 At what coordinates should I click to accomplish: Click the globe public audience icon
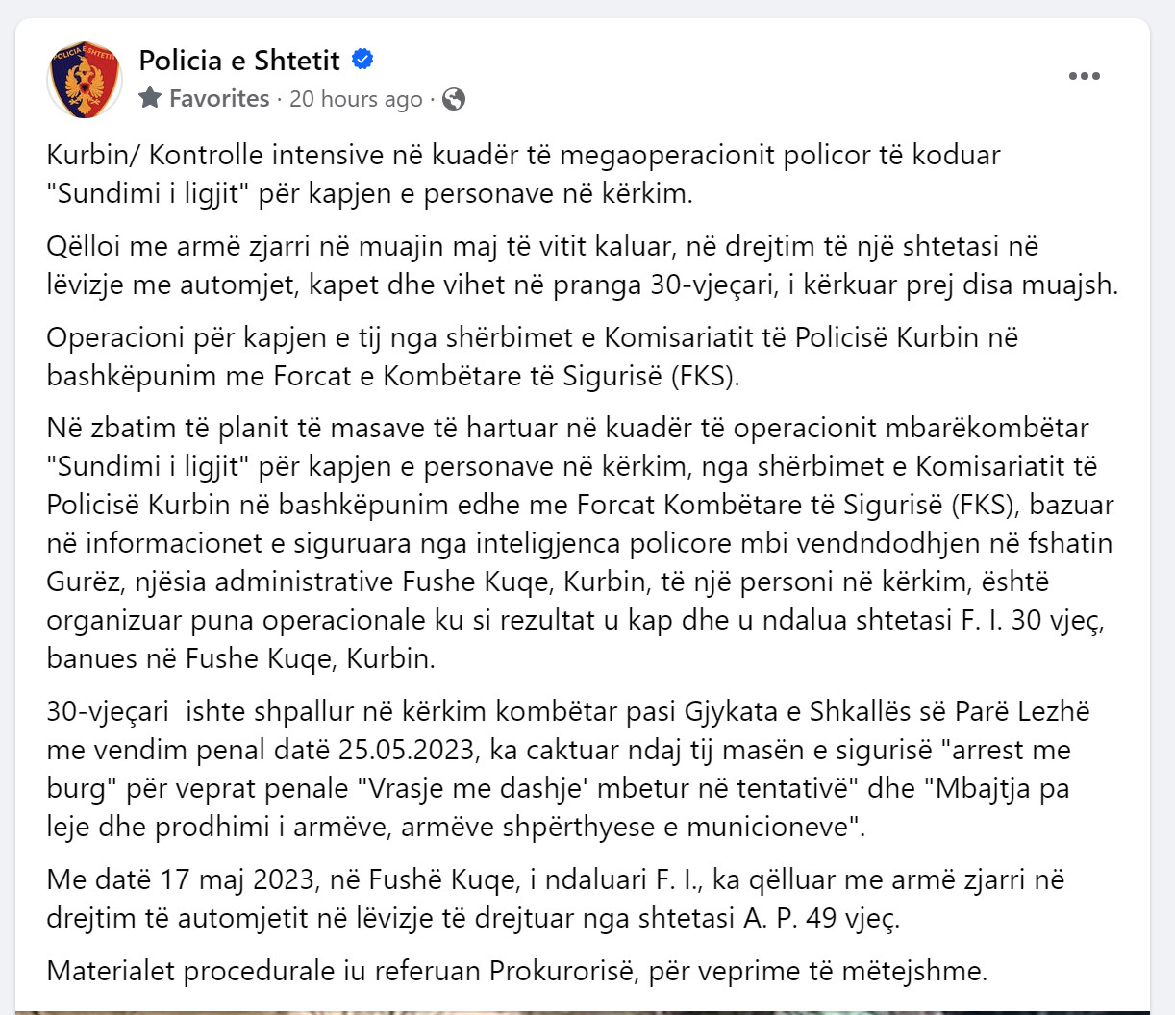454,99
